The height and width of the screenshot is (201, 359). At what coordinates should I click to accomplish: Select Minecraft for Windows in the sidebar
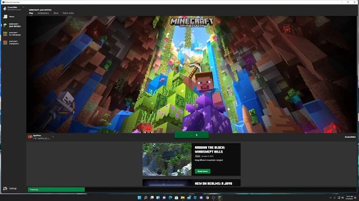coord(12,34)
